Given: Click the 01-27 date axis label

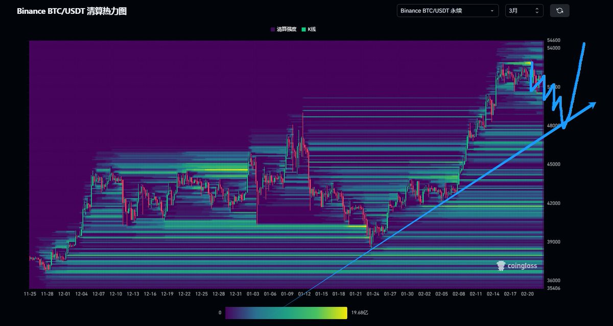Looking at the screenshot, I should click(x=390, y=294).
